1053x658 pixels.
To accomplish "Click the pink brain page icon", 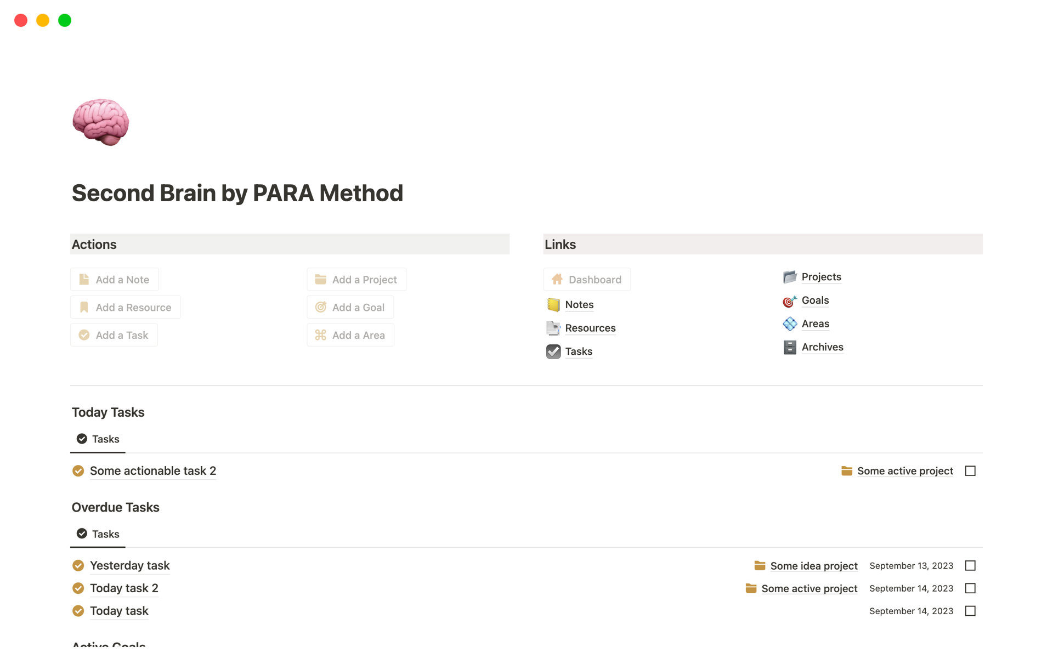I will (101, 122).
